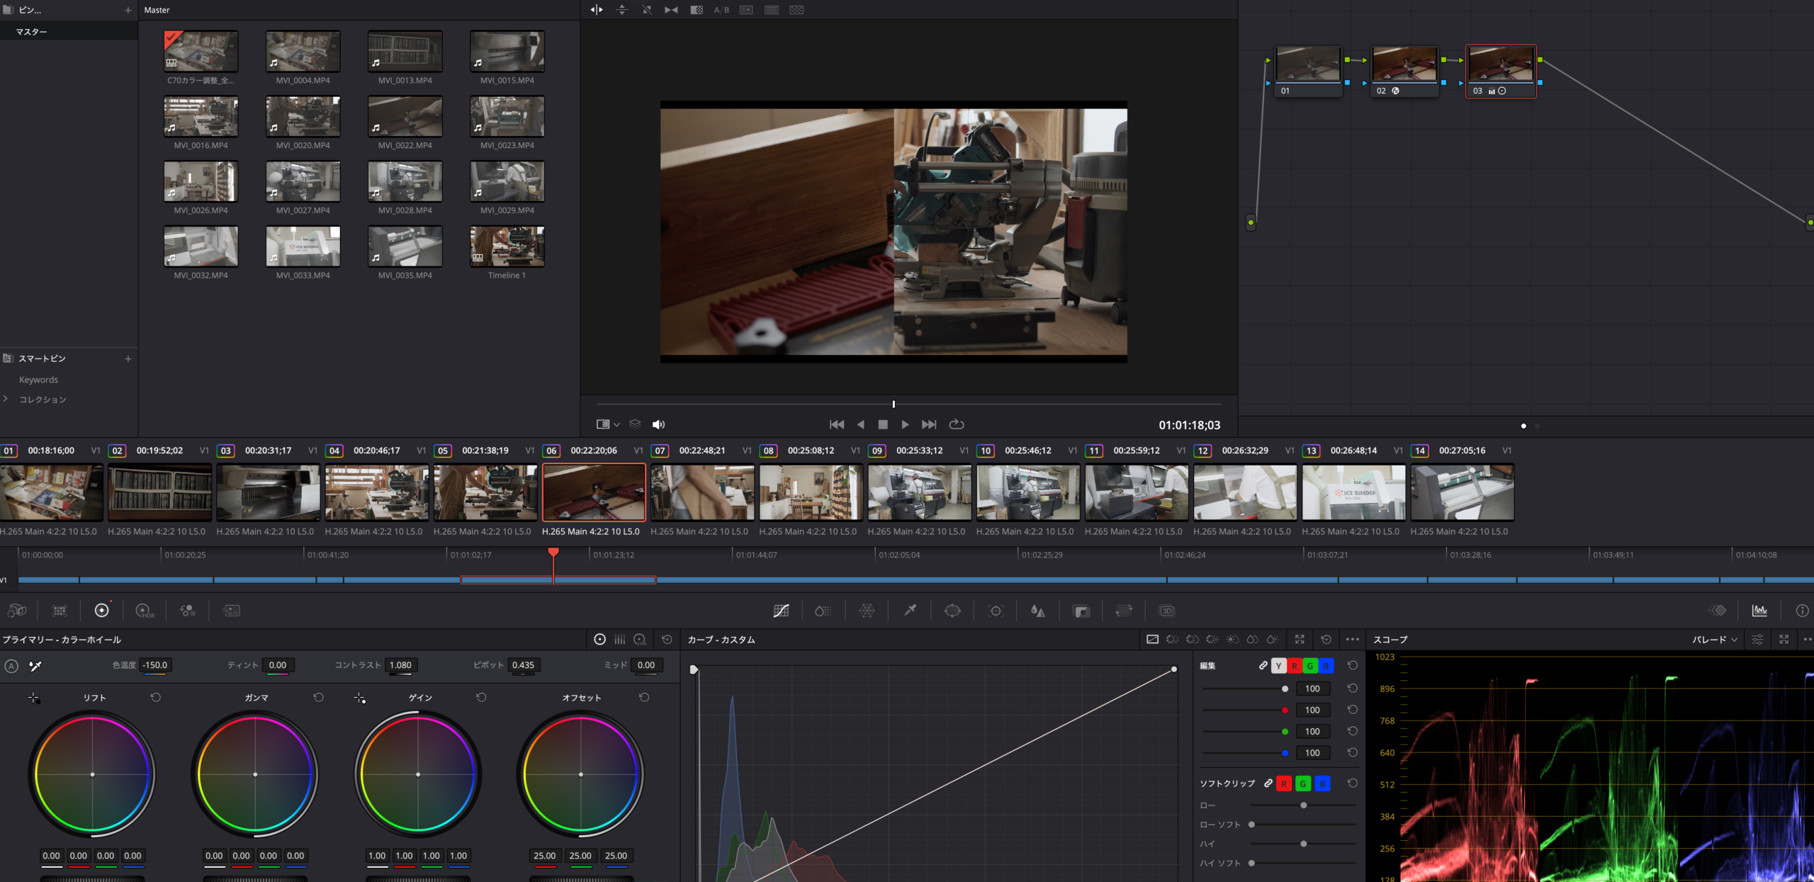1814x882 pixels.
Task: Toggle curve channel link next to 編集
Action: coord(1263,665)
